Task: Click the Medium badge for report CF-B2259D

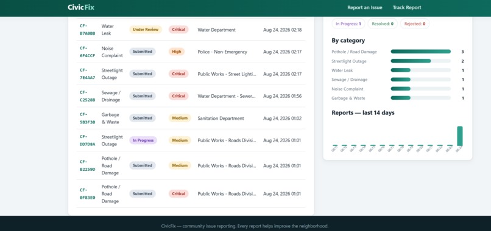Action: [180, 165]
